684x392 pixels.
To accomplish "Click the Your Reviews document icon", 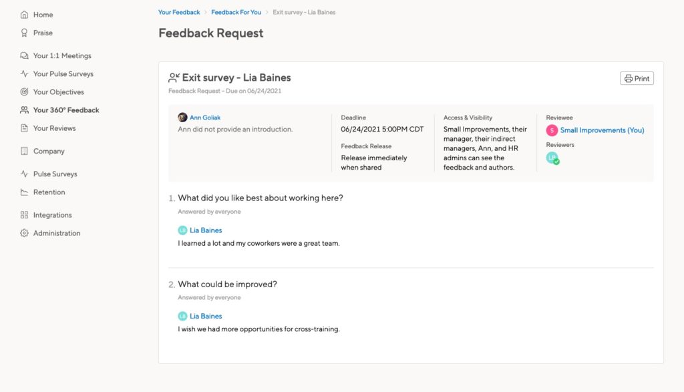I will click(x=25, y=128).
